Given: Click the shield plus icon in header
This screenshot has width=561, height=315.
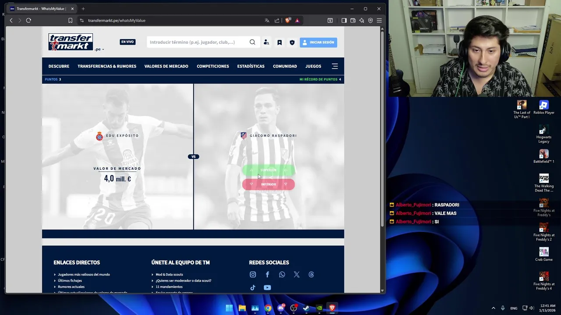Looking at the screenshot, I should (292, 42).
